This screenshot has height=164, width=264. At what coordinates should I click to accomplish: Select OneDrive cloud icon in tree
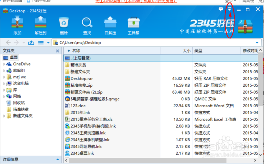pos(9,64)
